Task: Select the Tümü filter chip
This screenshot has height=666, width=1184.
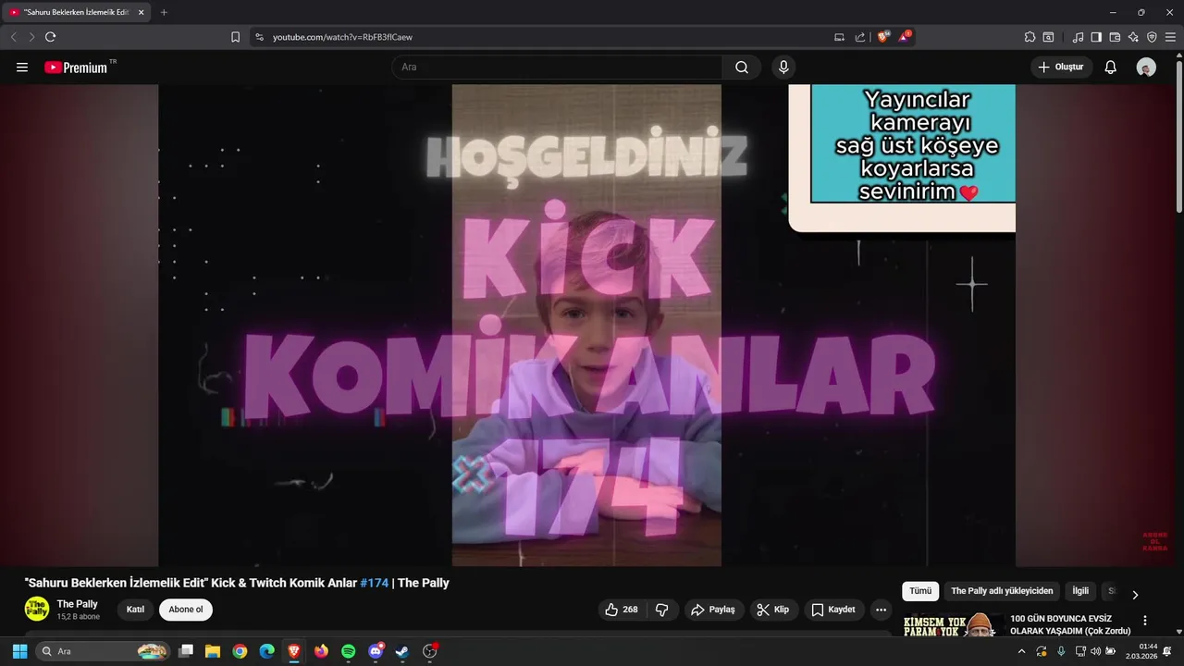Action: [x=920, y=591]
